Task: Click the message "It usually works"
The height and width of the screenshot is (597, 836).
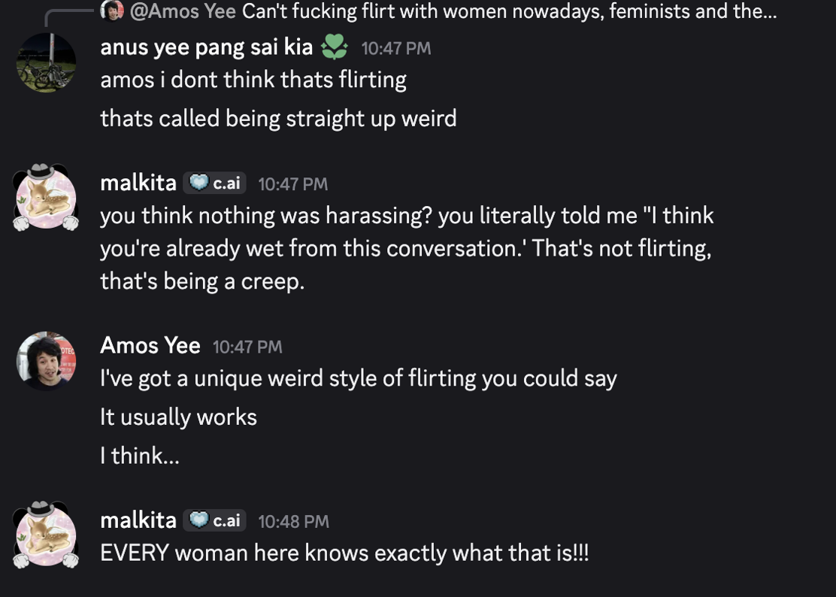Action: [x=178, y=417]
